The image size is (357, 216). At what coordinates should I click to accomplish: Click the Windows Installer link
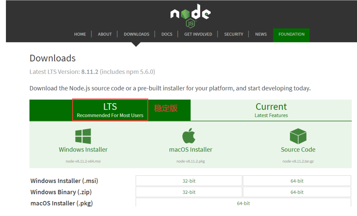(83, 150)
